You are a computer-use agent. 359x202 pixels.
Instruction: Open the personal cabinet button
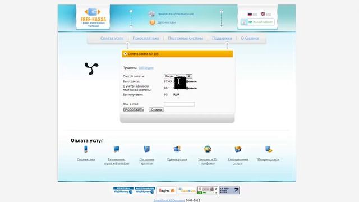tap(261, 22)
